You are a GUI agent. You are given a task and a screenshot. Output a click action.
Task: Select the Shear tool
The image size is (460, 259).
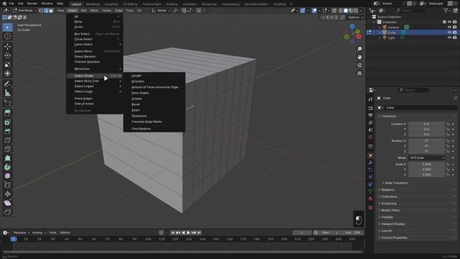tap(7, 203)
